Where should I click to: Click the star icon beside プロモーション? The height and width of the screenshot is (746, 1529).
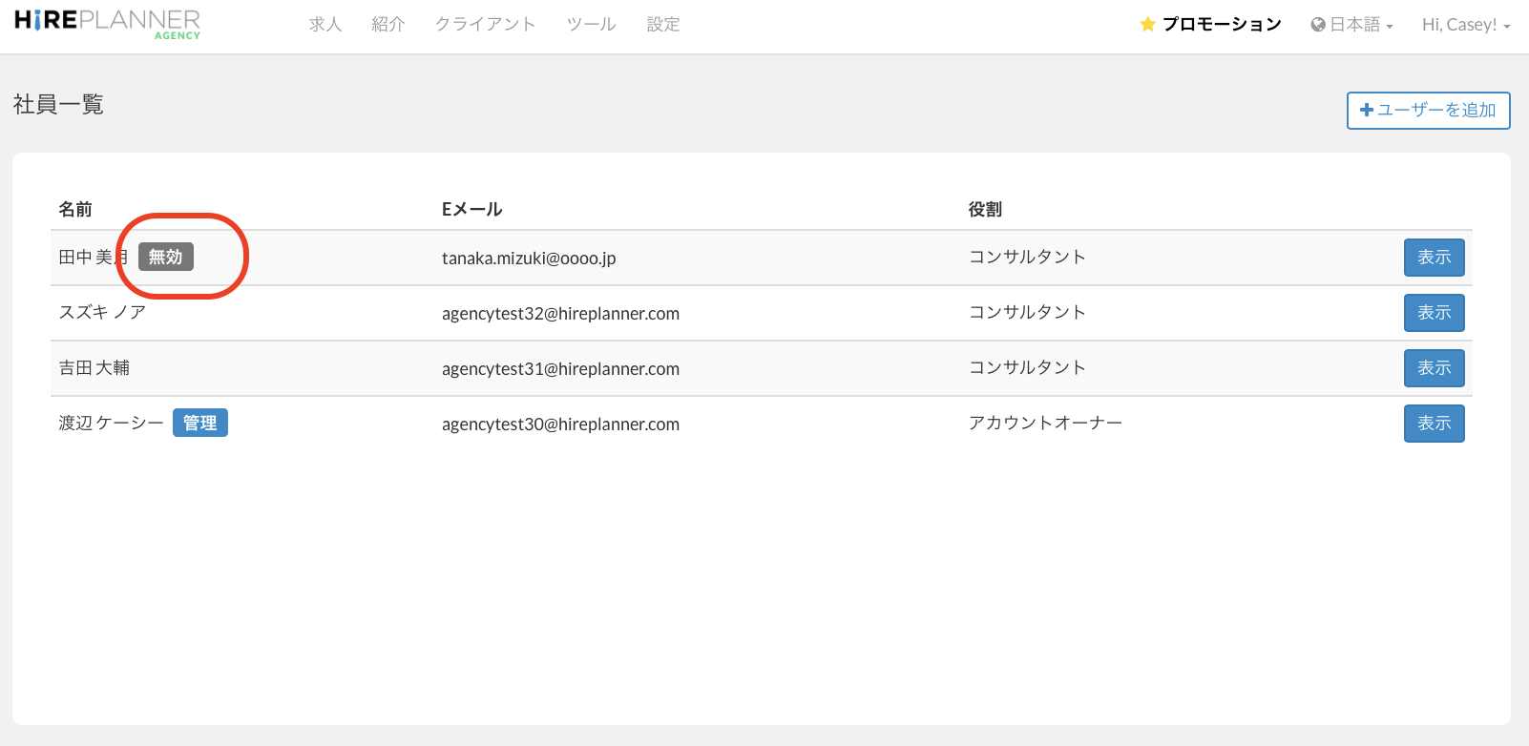pos(1147,25)
